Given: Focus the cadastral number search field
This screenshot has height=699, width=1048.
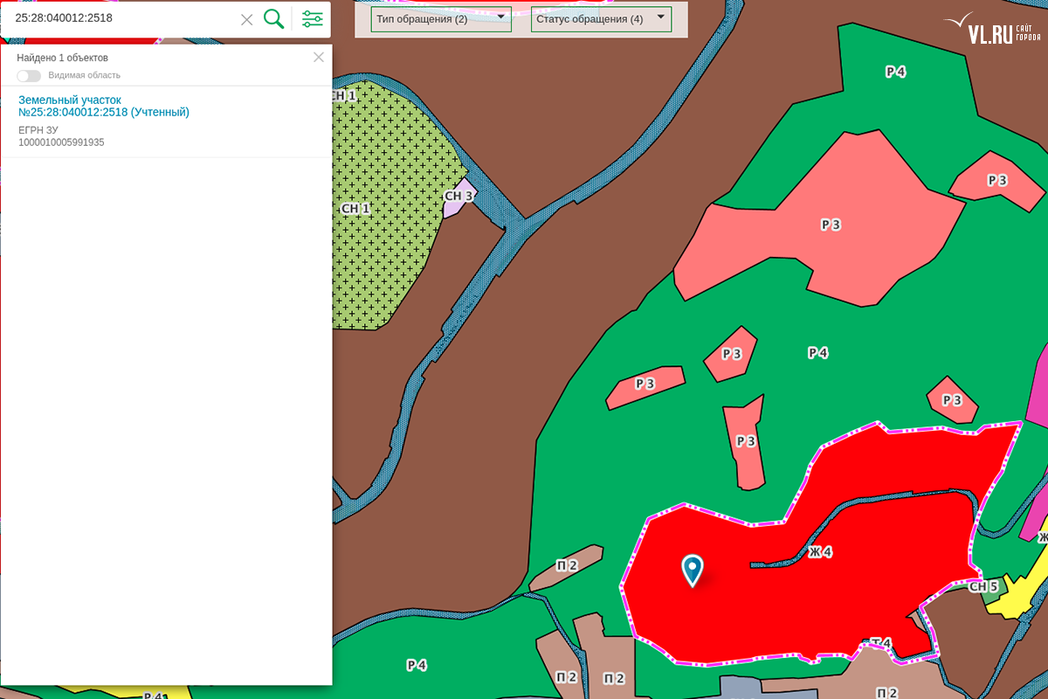Looking at the screenshot, I should 122,18.
